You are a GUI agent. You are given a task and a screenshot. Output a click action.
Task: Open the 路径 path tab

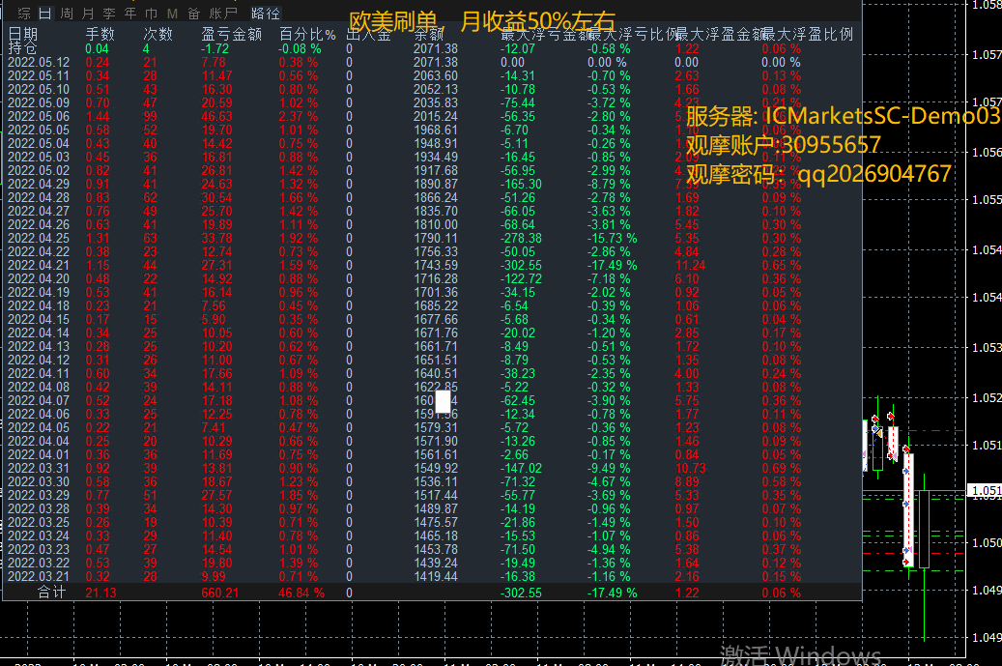coord(265,14)
